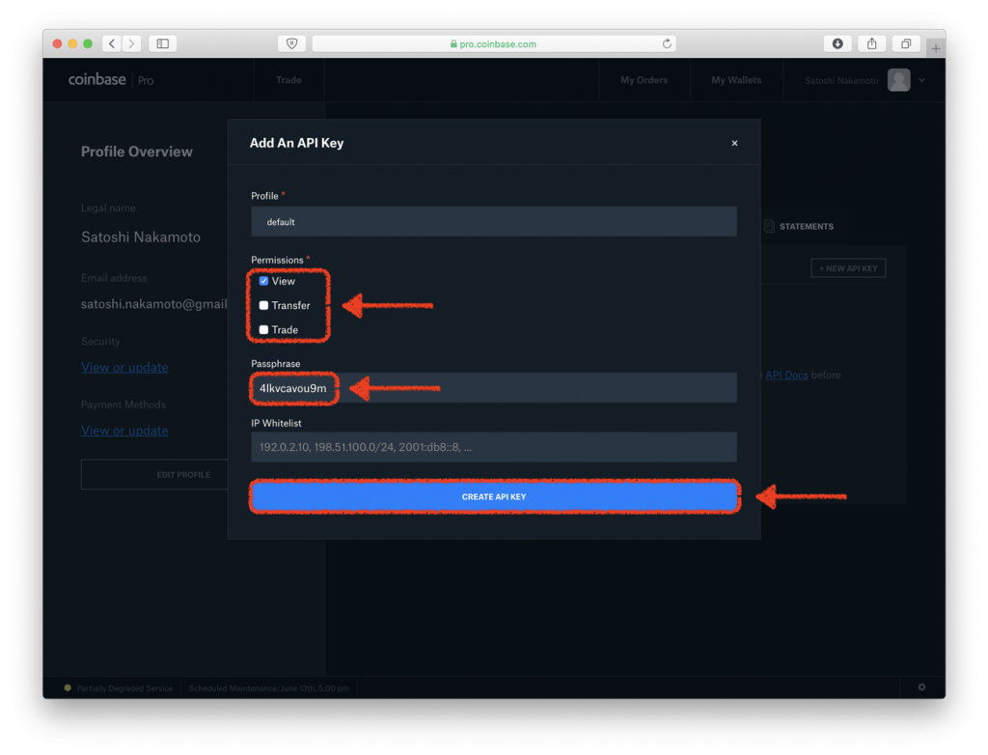Click the user avatar icon
The width and height of the screenshot is (988, 755).
click(x=898, y=80)
